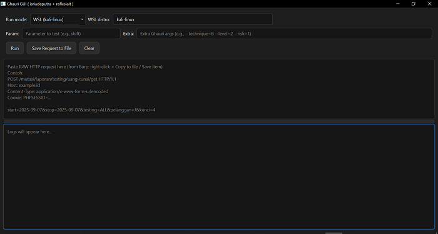Click the "Extra:" label
The image size is (438, 234).
(128, 34)
